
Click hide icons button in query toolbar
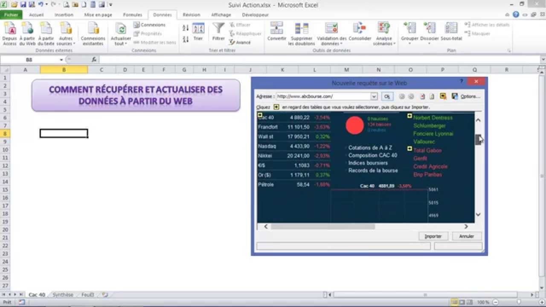(x=443, y=96)
